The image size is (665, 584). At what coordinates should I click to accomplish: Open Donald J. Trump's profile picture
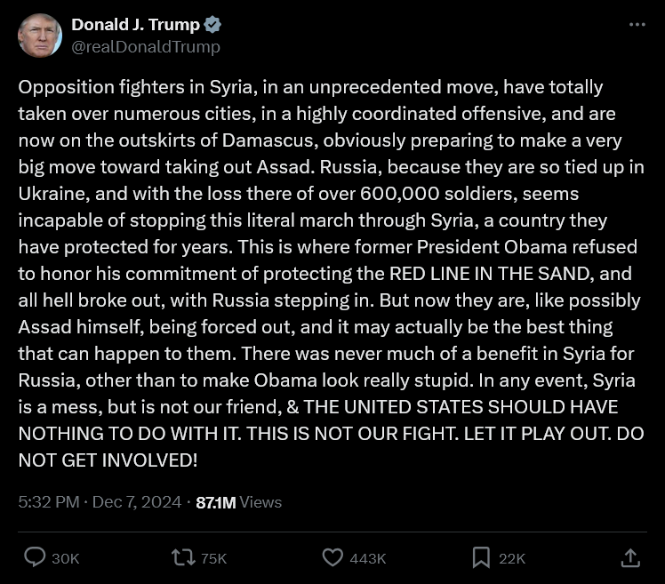[40, 36]
